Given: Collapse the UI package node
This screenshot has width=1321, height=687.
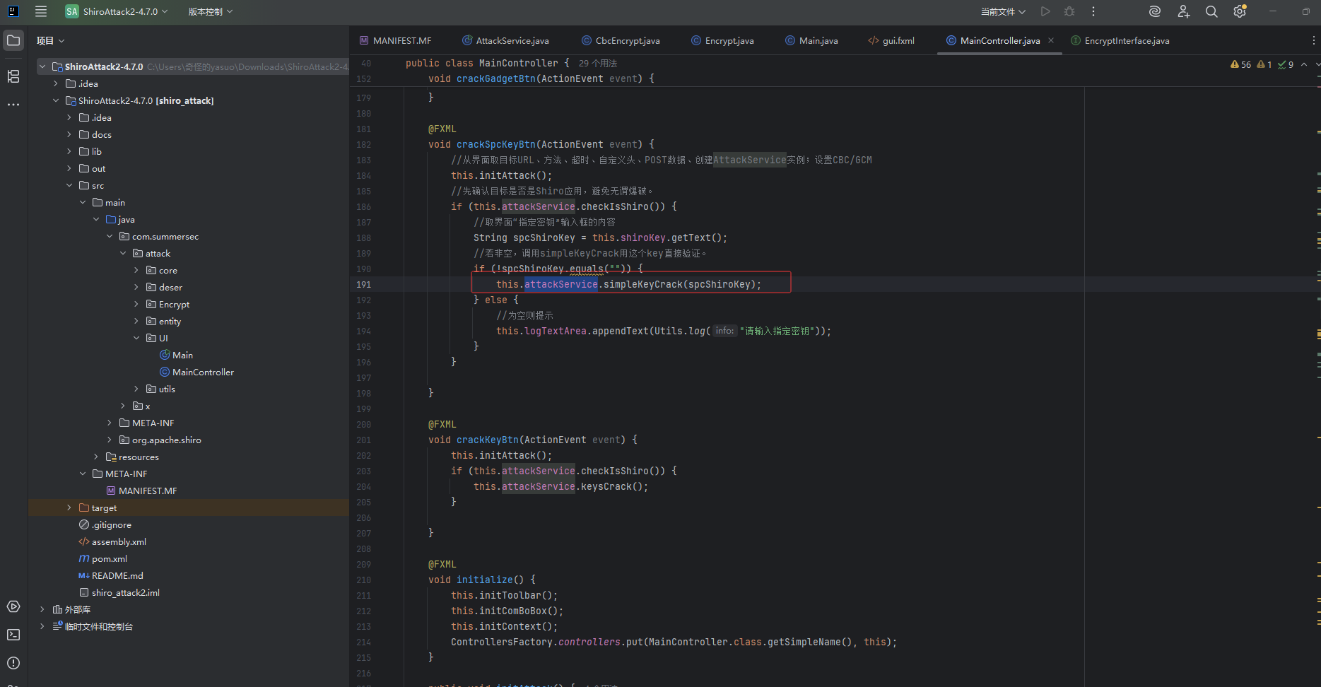Looking at the screenshot, I should (136, 338).
